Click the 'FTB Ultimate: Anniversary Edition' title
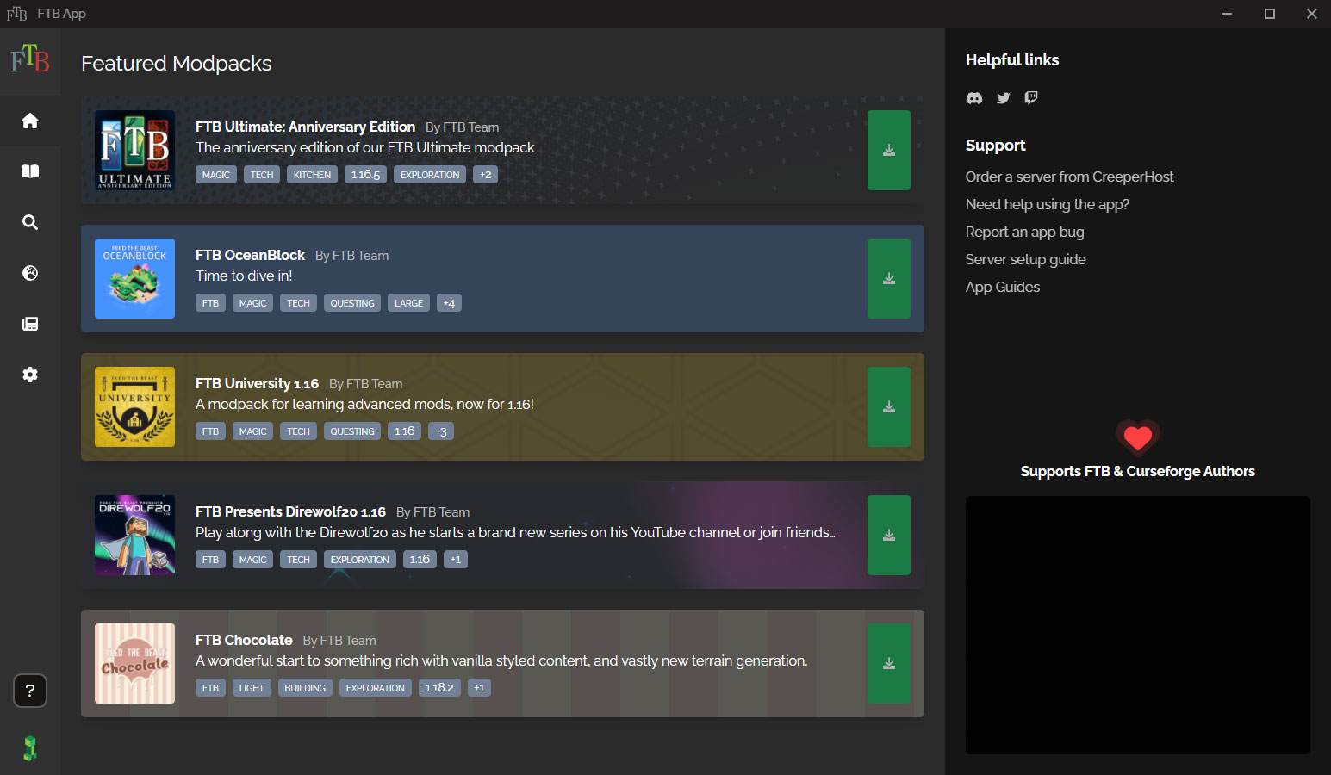Viewport: 1331px width, 775px height. pos(305,127)
